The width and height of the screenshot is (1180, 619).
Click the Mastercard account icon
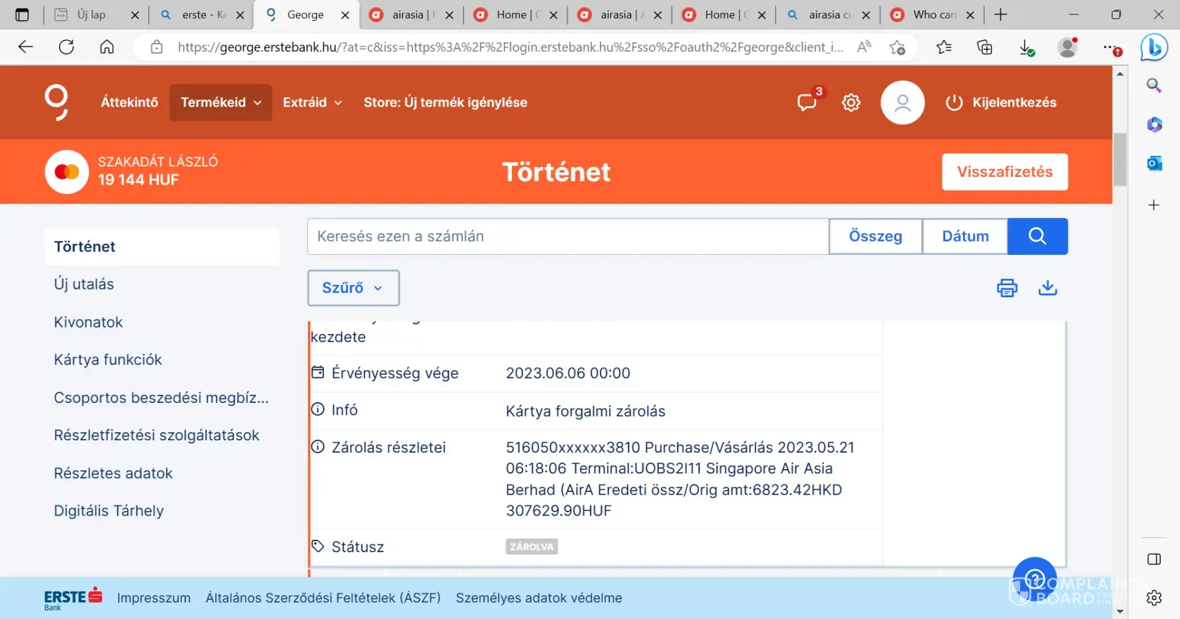[x=67, y=172]
